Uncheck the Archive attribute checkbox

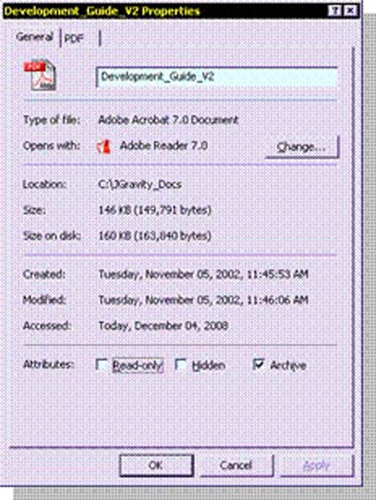[x=259, y=364]
